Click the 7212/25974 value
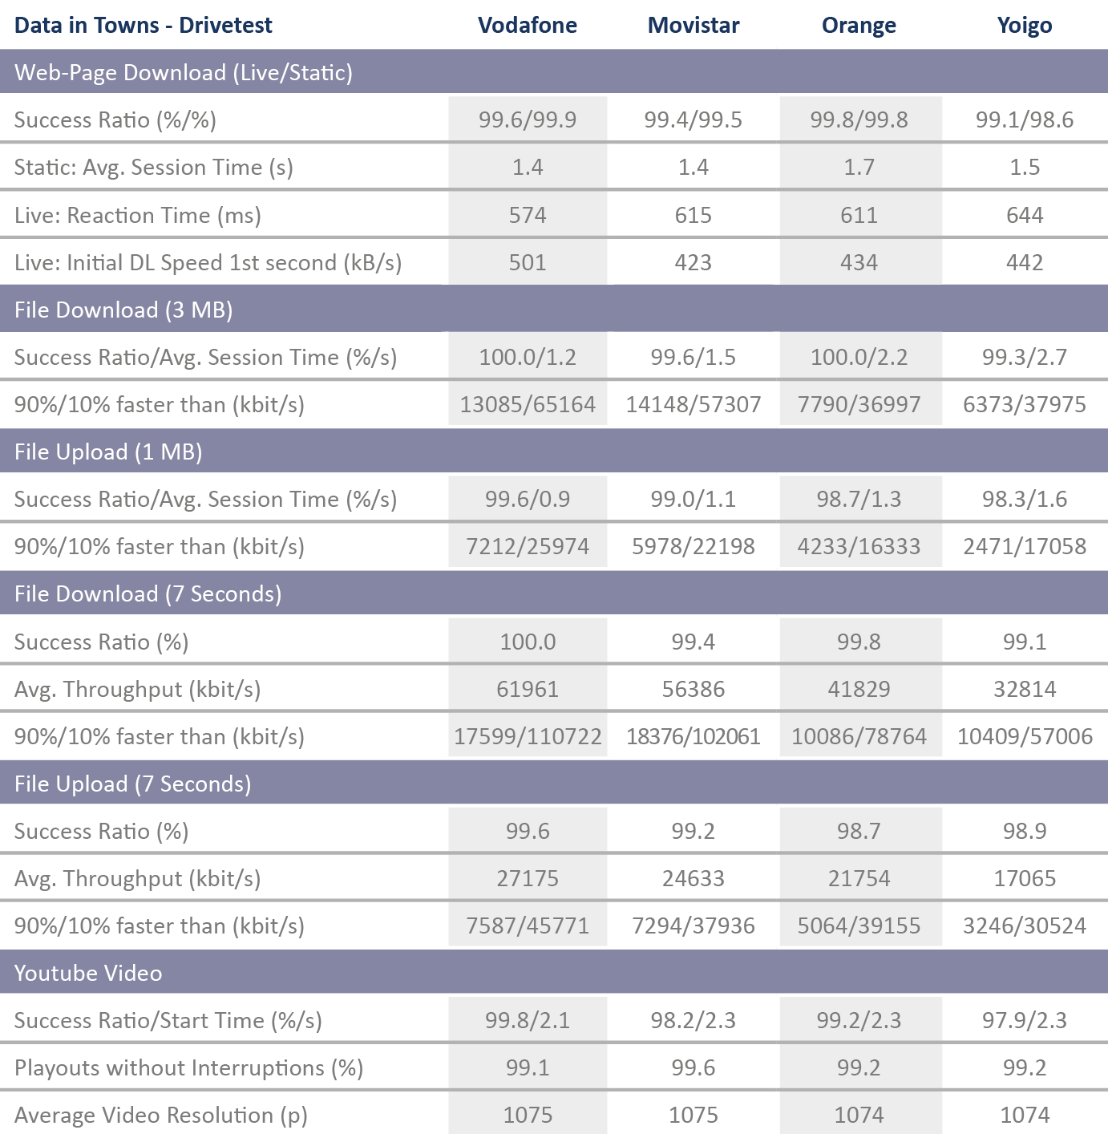 [x=528, y=546]
